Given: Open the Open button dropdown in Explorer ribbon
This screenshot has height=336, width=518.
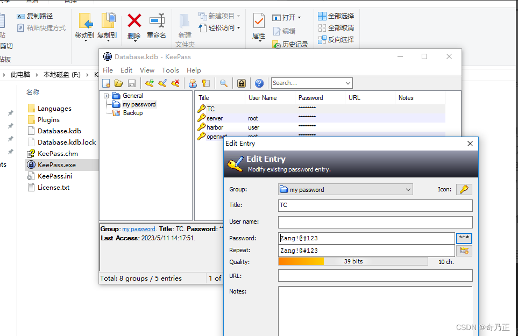Looking at the screenshot, I should pyautogui.click(x=299, y=18).
